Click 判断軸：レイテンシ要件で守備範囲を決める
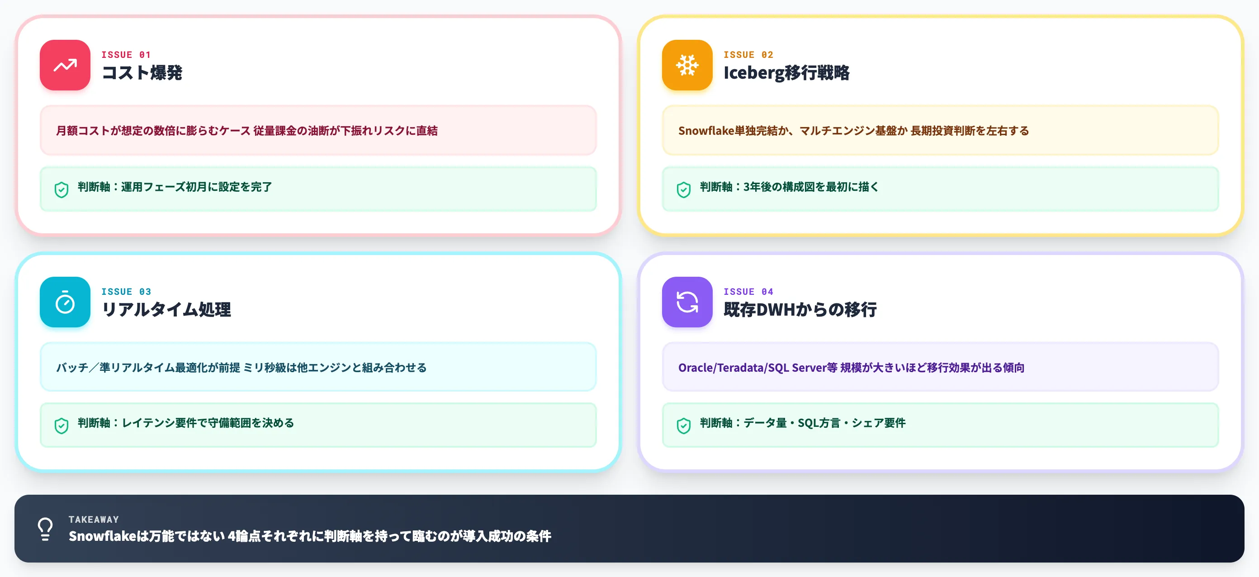This screenshot has height=577, width=1259. [x=186, y=423]
